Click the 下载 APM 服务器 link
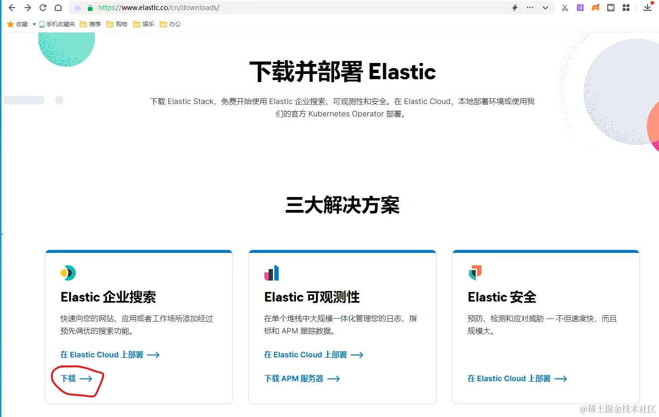 click(x=302, y=379)
